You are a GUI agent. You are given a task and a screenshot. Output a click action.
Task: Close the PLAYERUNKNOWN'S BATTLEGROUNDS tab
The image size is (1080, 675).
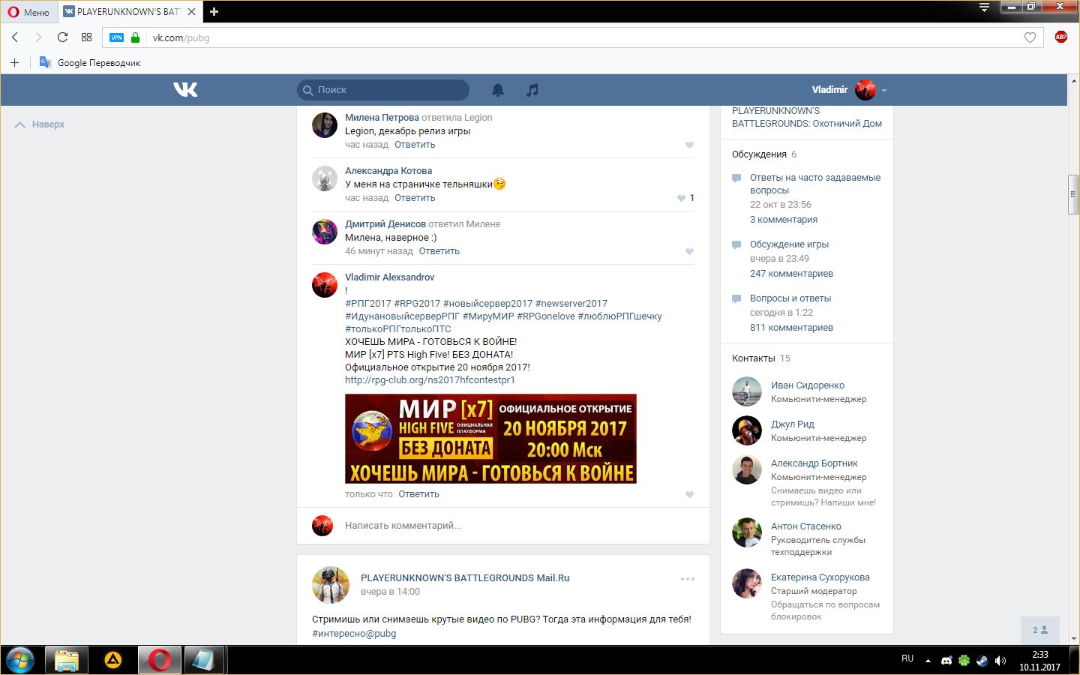point(192,12)
